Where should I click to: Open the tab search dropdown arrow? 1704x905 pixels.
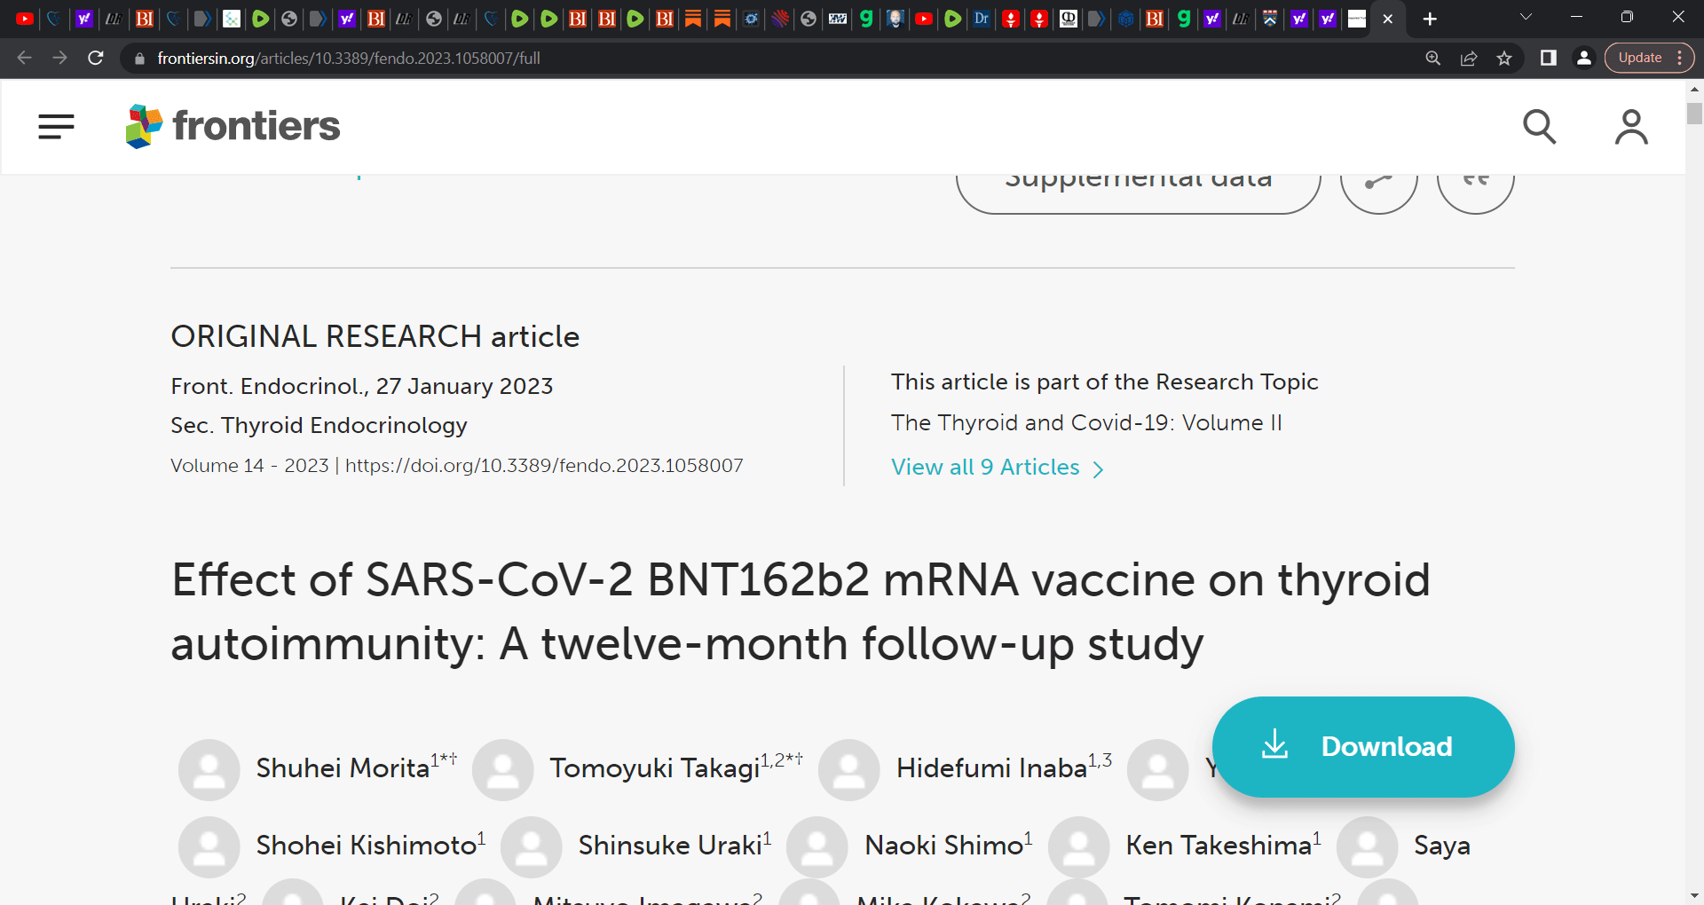click(x=1526, y=17)
